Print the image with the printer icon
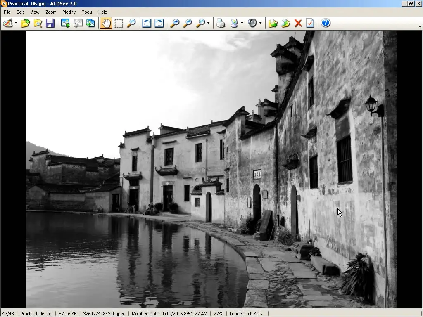 (x=221, y=23)
